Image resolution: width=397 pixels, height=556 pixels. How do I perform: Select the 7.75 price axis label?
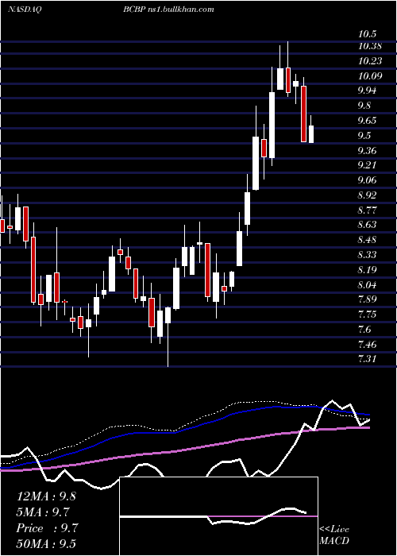click(x=367, y=315)
